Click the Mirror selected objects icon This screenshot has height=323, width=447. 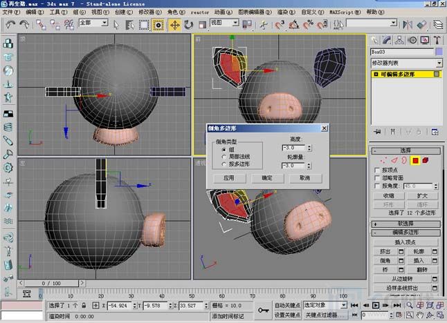408,25
